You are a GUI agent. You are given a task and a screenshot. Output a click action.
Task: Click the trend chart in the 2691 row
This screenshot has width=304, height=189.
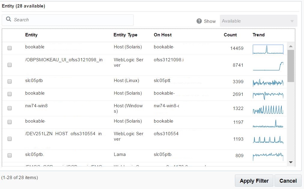(x=268, y=95)
